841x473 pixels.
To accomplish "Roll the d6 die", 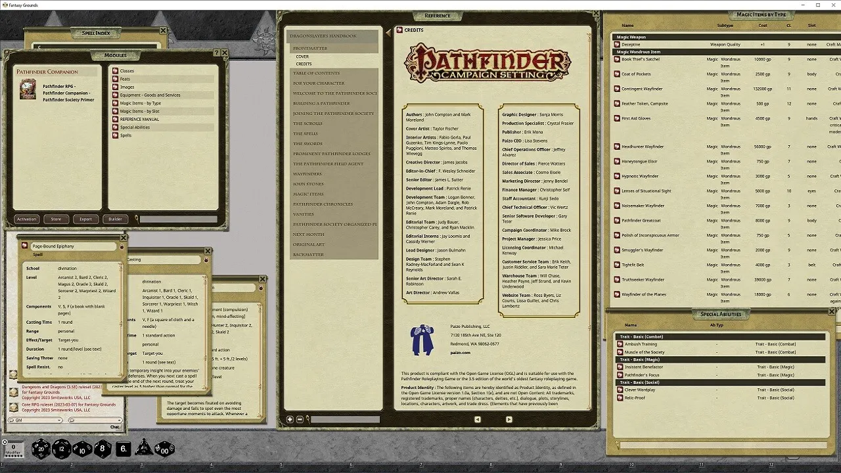I will pos(124,449).
